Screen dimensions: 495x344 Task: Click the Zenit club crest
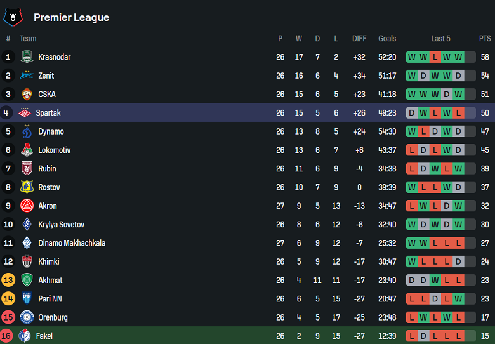tap(27, 76)
